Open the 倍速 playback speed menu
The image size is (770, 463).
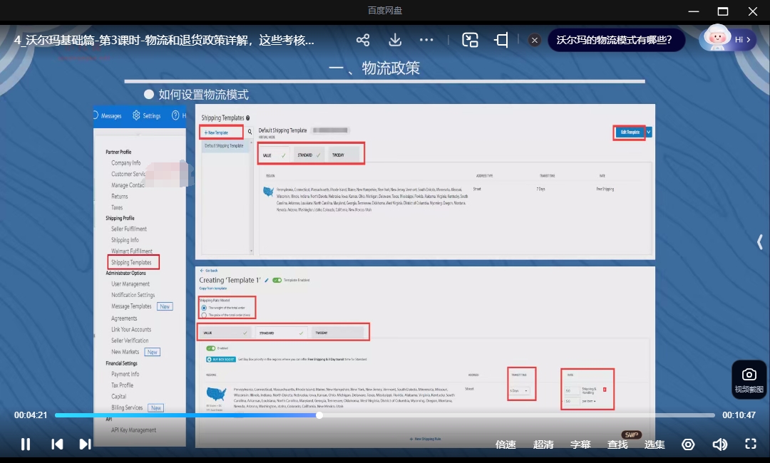(x=505, y=444)
